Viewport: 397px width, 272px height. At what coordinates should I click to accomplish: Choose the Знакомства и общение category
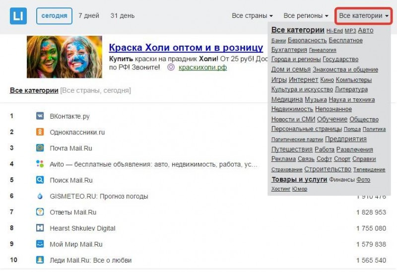[345, 69]
